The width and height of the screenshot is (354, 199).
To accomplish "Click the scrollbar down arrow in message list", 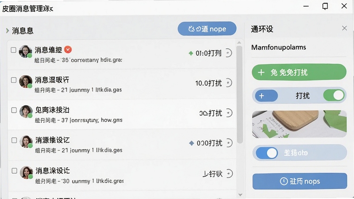I will click(x=240, y=195).
